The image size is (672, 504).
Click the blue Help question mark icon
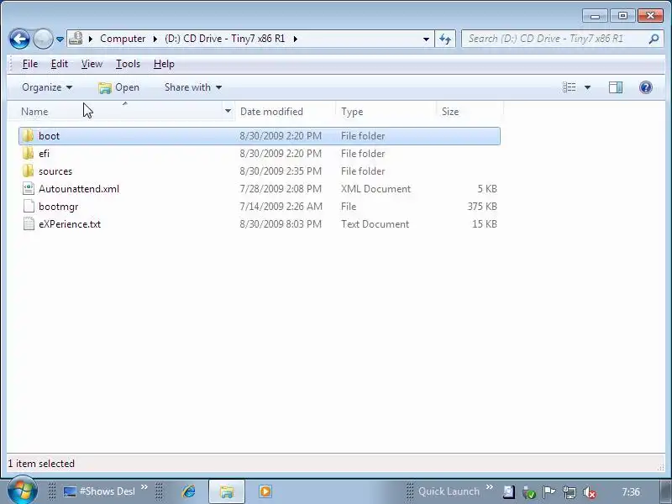click(645, 87)
